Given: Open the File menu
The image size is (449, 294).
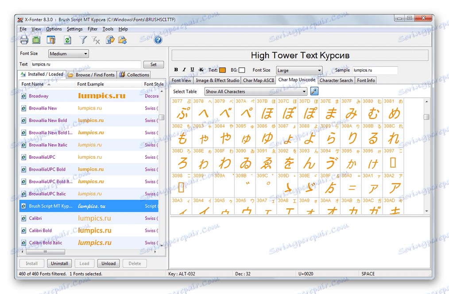Looking at the screenshot, I should click(x=23, y=29).
